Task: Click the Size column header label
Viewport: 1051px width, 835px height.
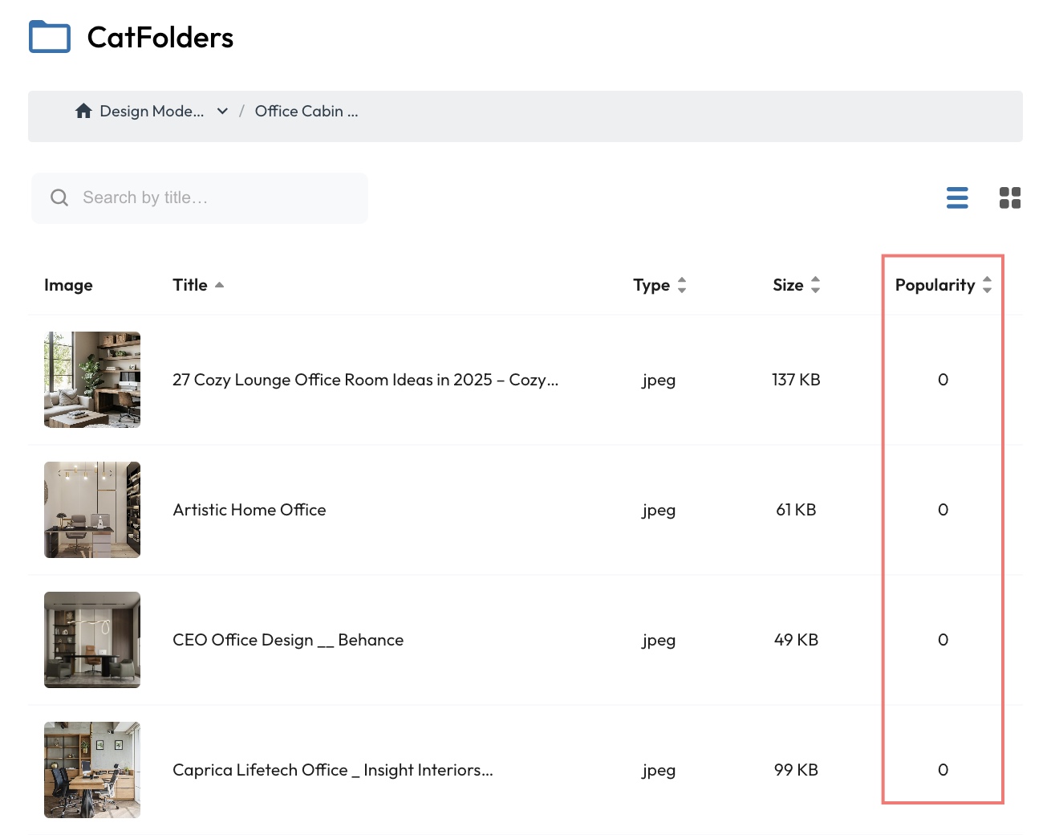Action: [788, 285]
